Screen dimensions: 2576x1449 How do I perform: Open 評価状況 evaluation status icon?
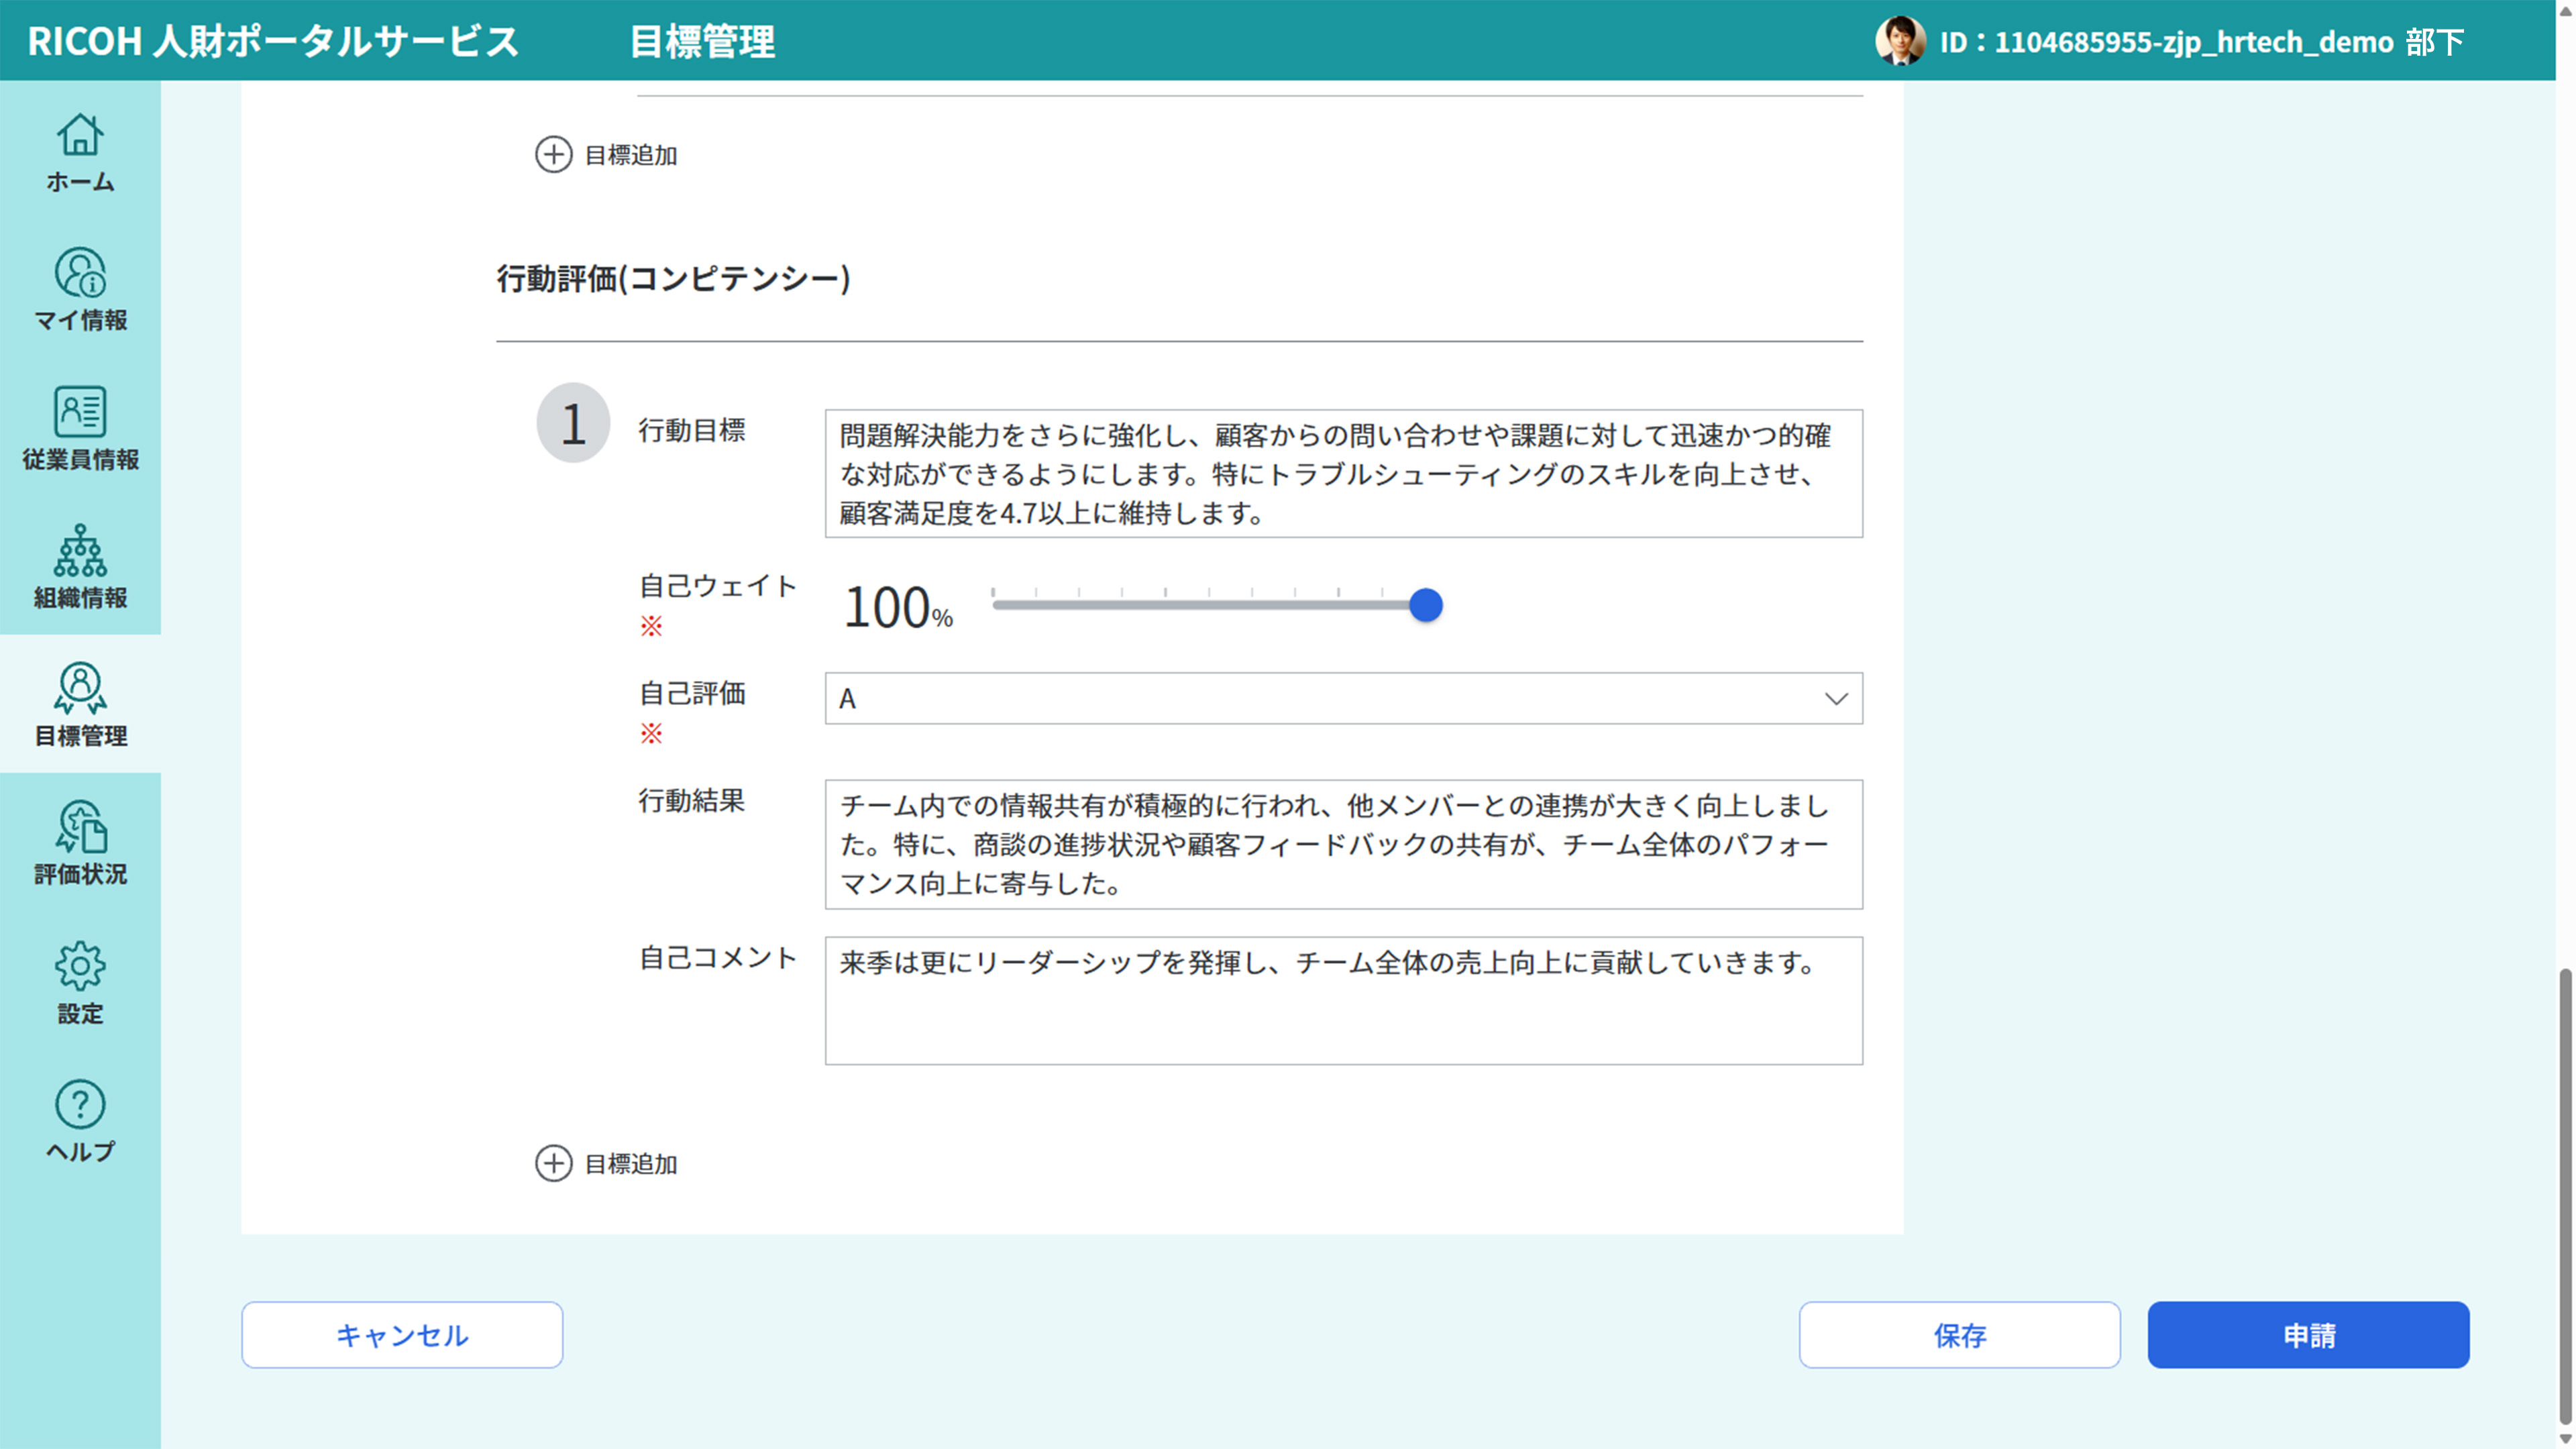pyautogui.click(x=80, y=827)
